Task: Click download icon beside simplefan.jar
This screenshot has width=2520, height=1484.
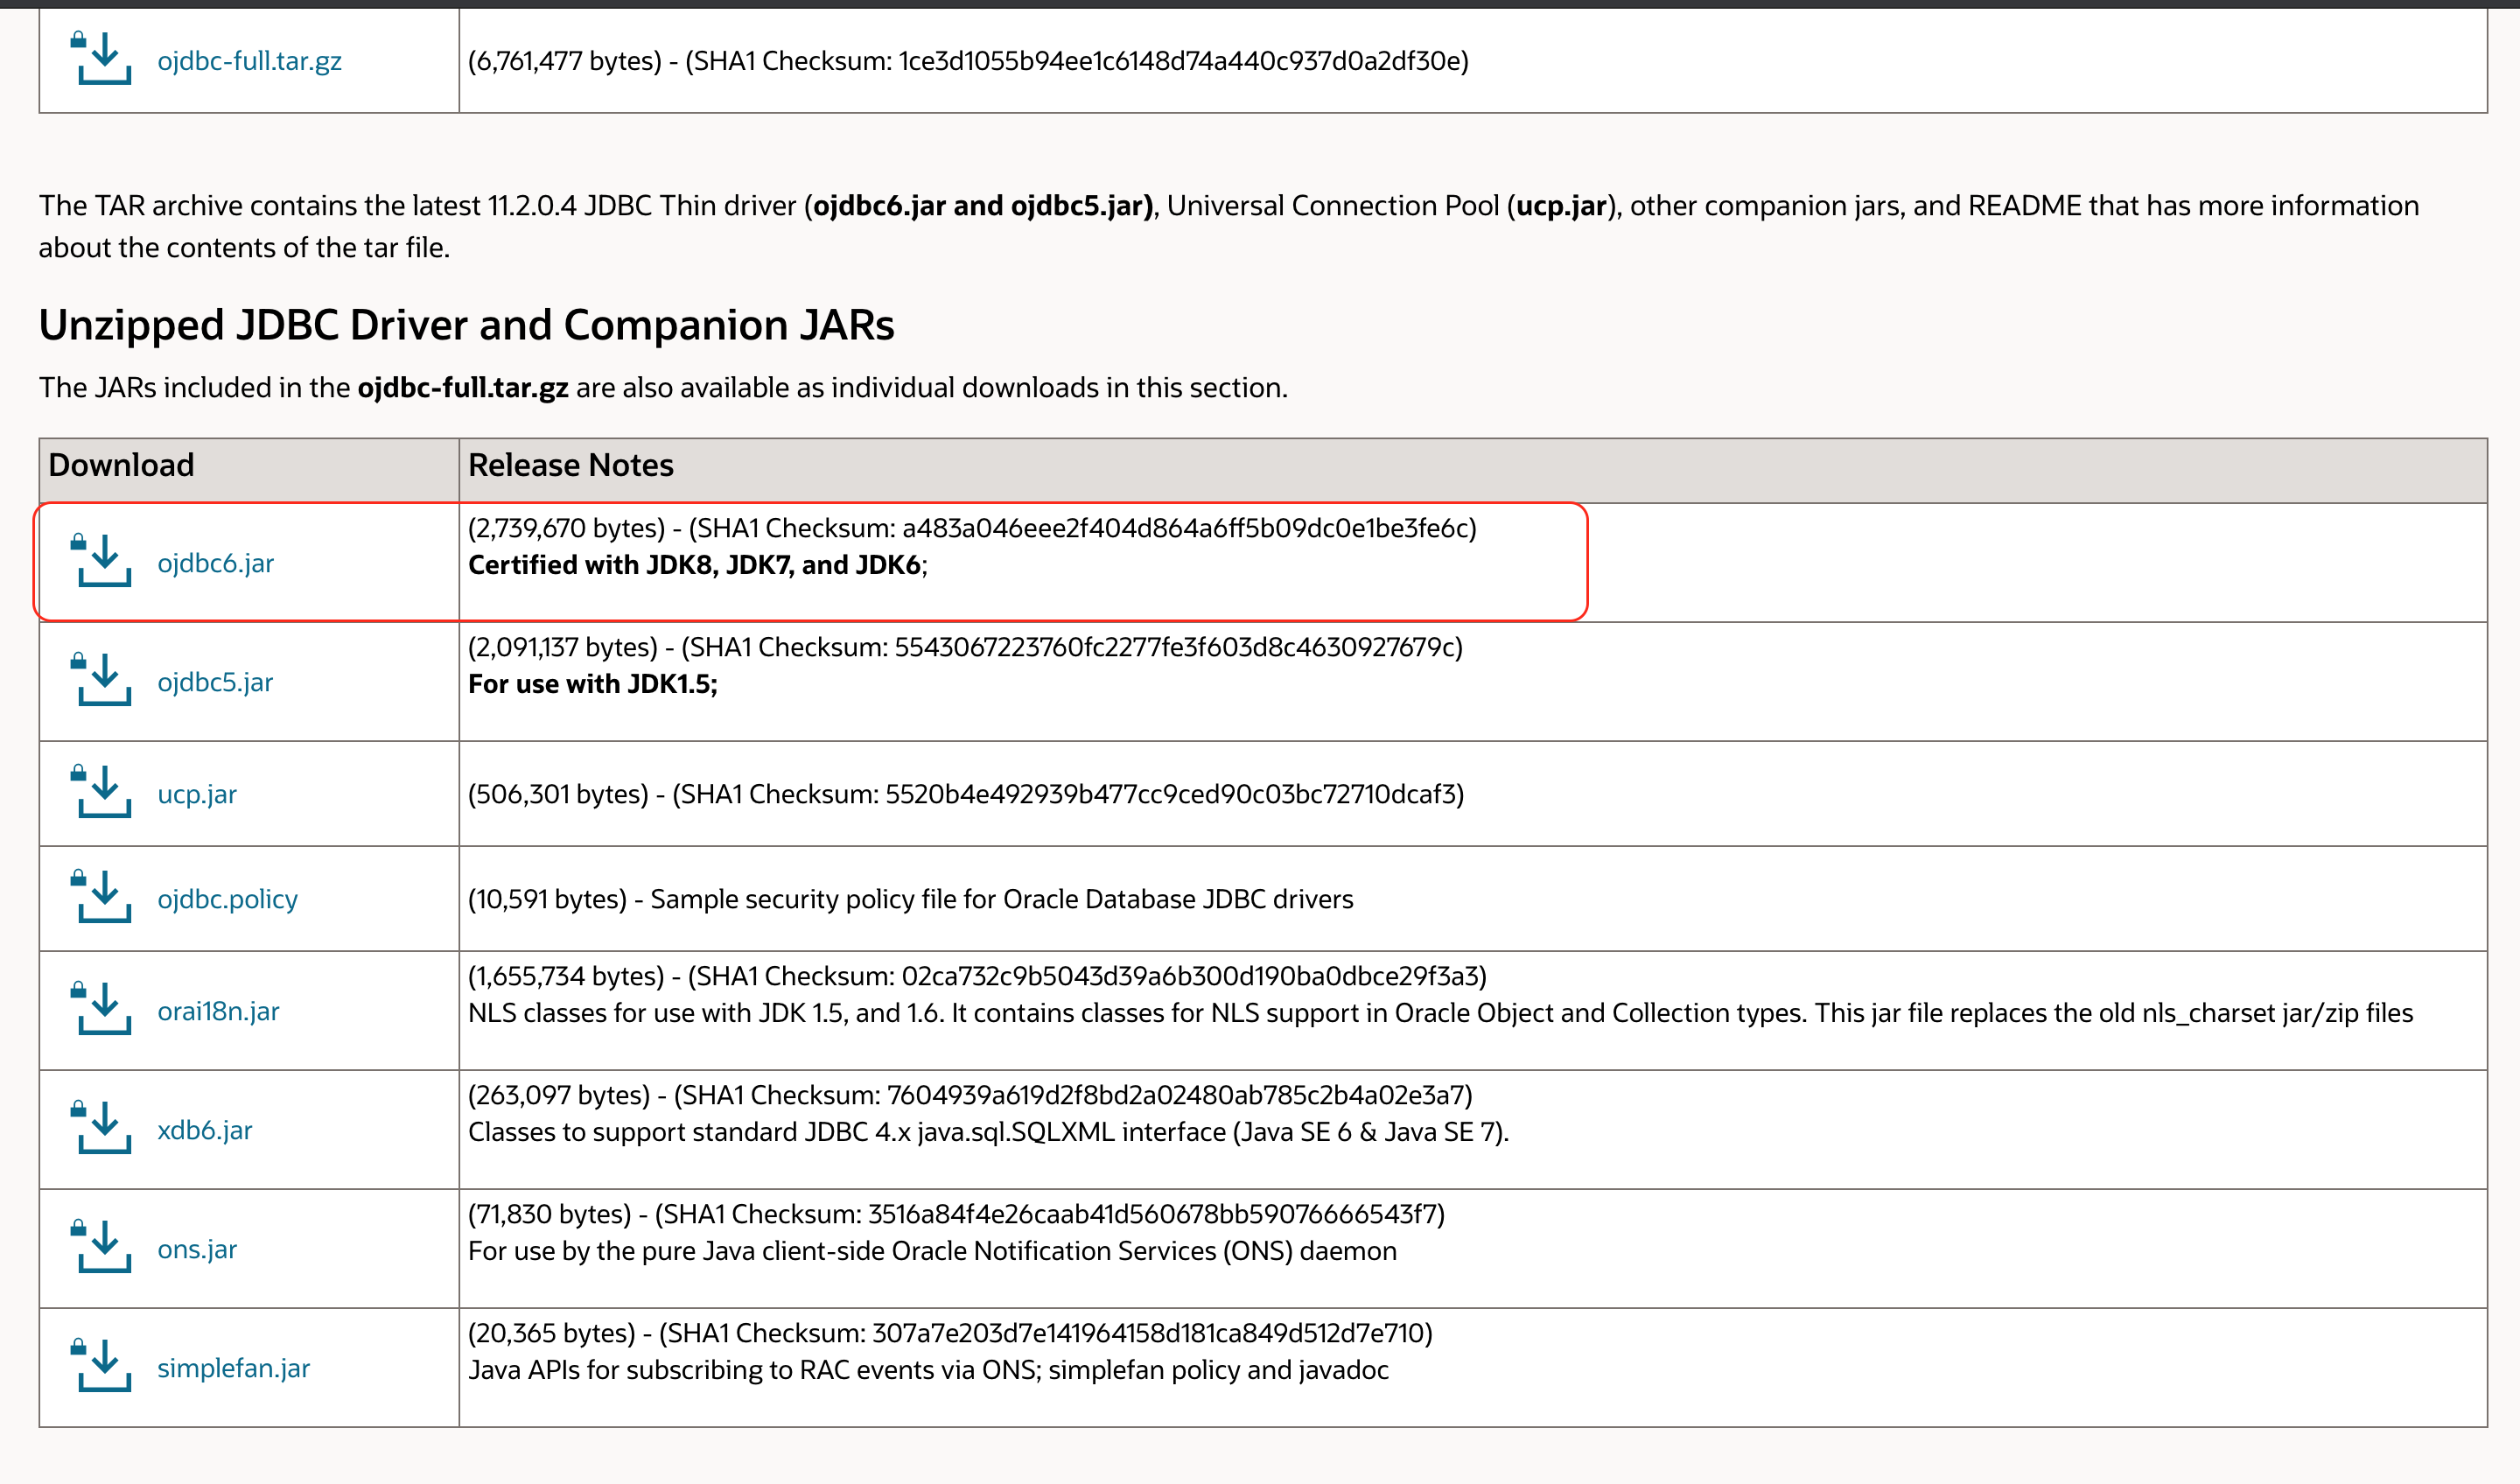Action: tap(102, 1366)
